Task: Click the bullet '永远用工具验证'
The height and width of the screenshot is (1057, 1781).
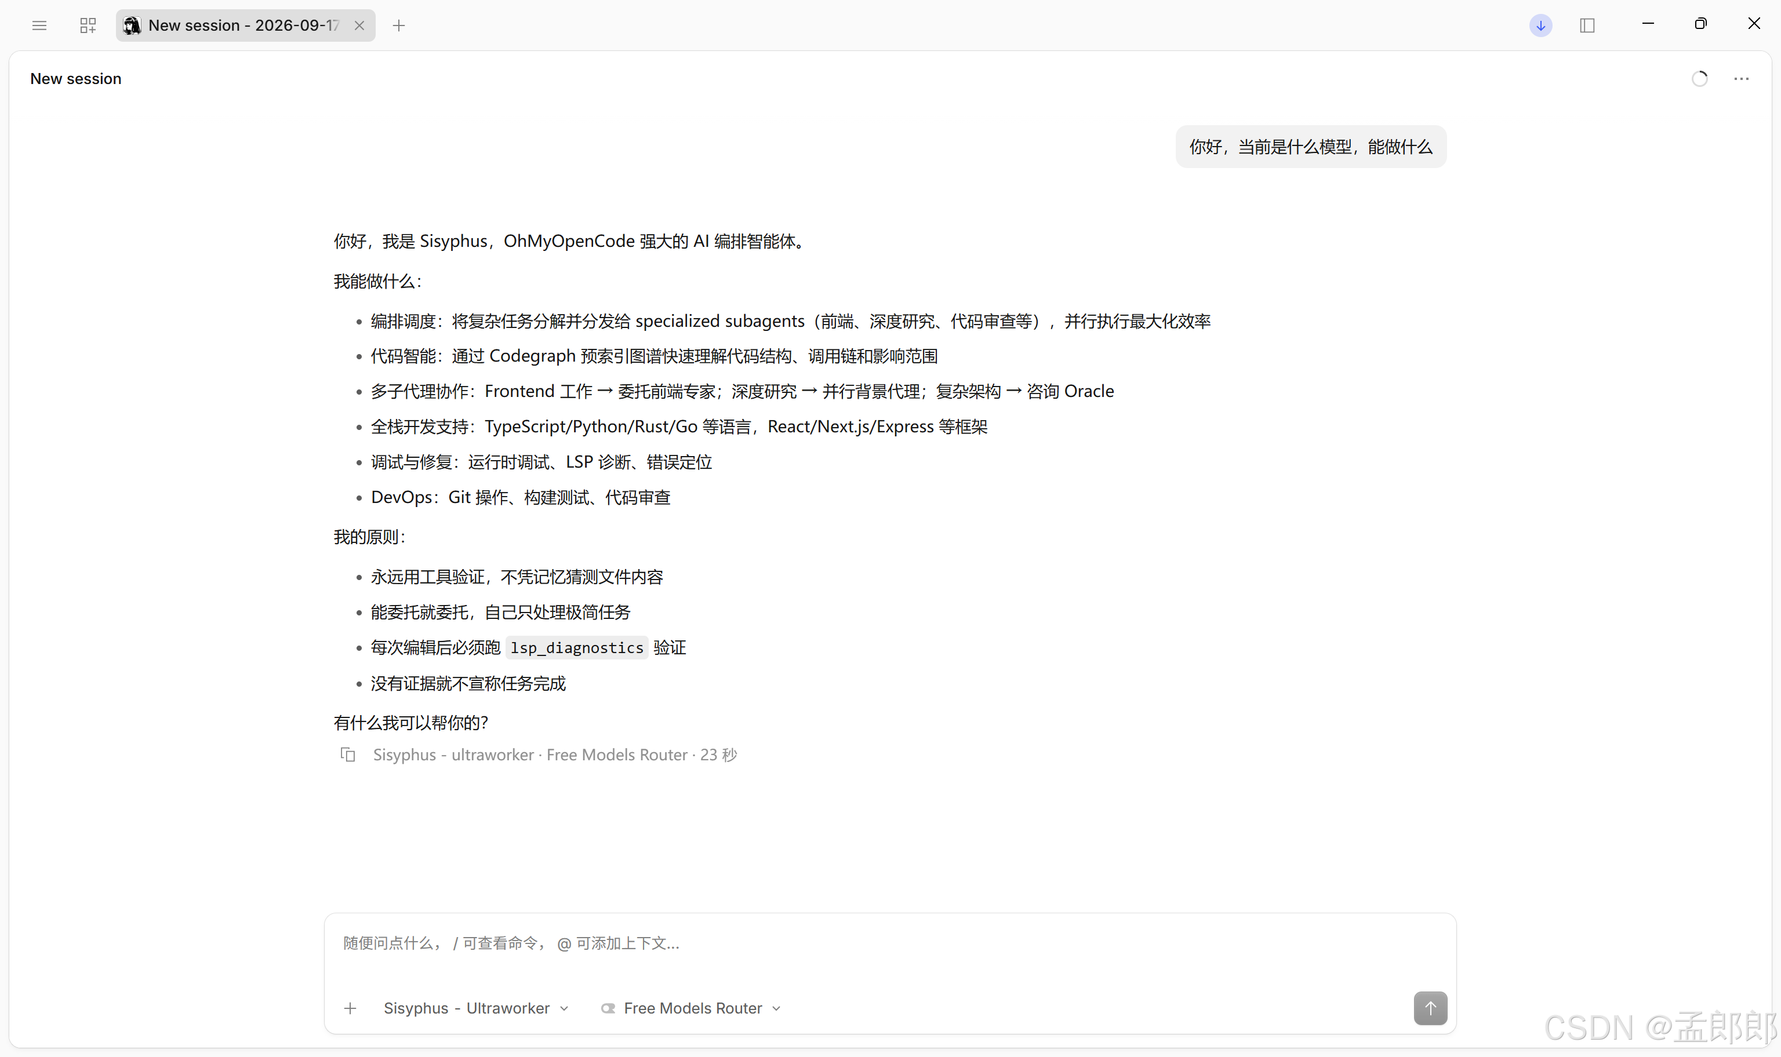Action: [x=517, y=576]
